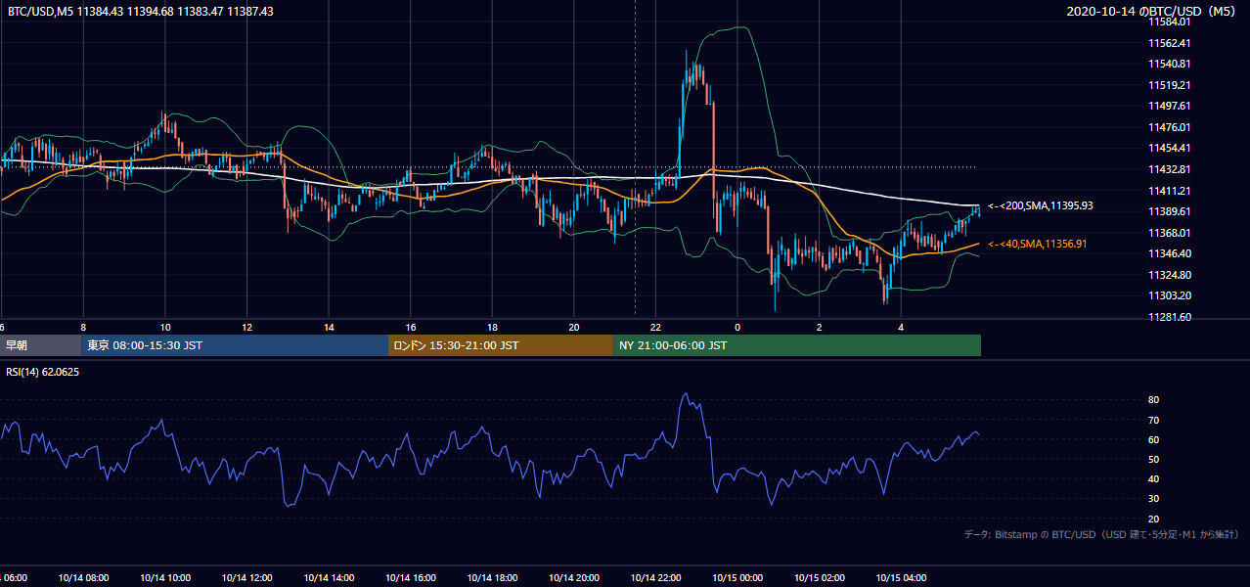The width and height of the screenshot is (1250, 587).
Task: Click the RSI scale value 30
Action: (1154, 499)
